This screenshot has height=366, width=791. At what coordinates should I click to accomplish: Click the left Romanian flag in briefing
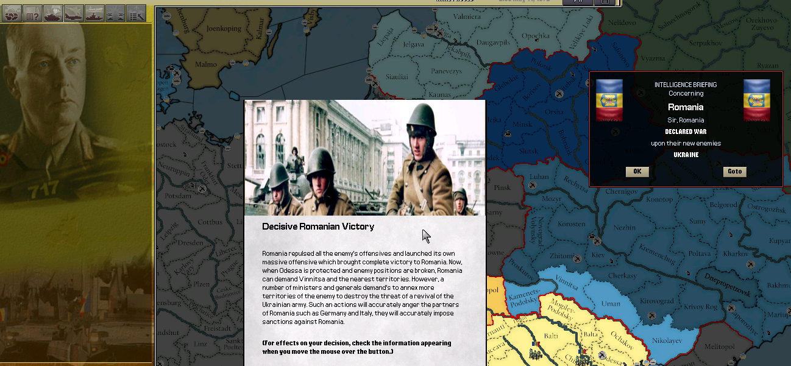[609, 100]
